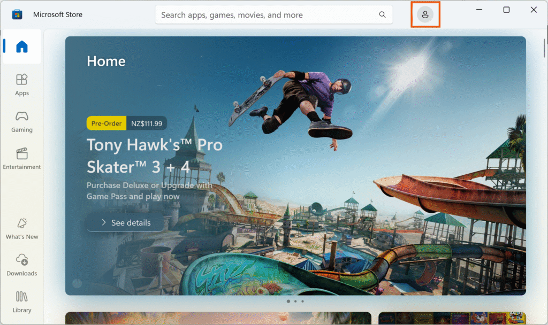Open the bottom-left promo banner thumbnail
548x325 pixels.
click(x=218, y=319)
